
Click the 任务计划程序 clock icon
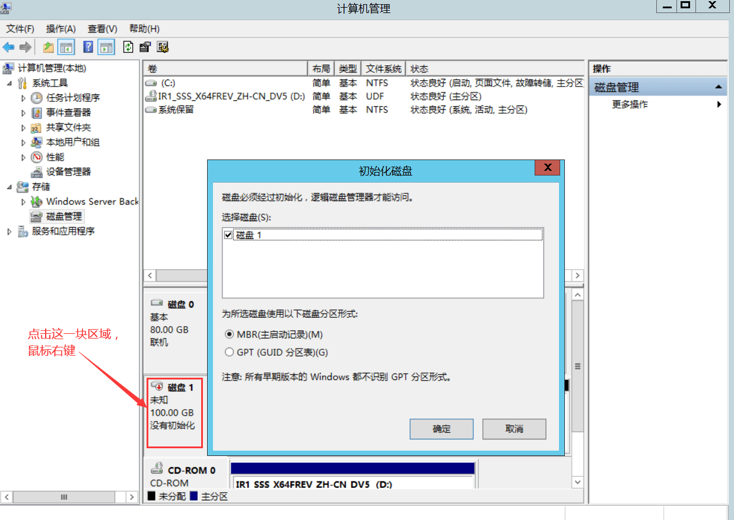pos(37,98)
